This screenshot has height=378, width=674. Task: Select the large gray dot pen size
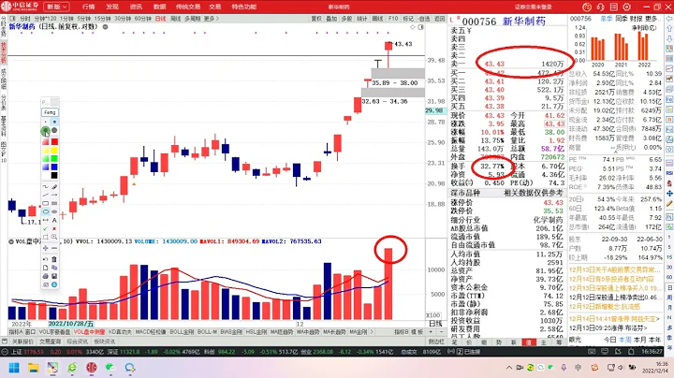click(x=54, y=130)
